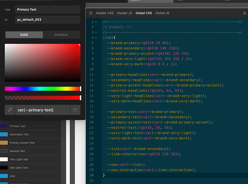Grab the code panel drag handle icon
248x184 pixels.
[91, 13]
